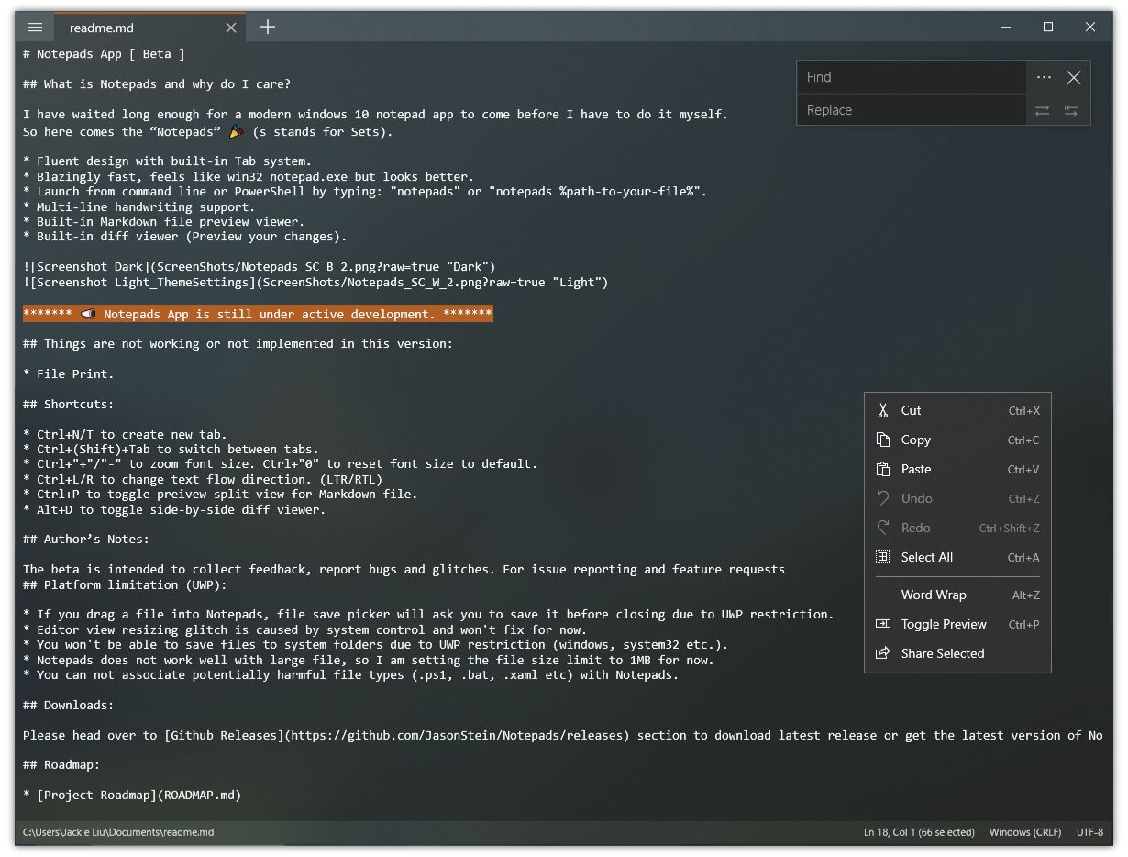Open the hamburger menu
Image resolution: width=1128 pixels, height=857 pixels.
(x=34, y=28)
